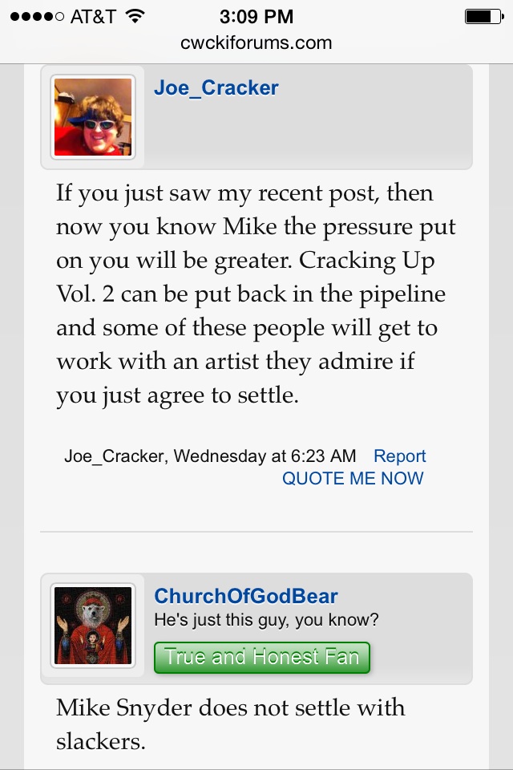Tap the 3:09 PM clock
Screen dimensions: 513x770
pos(256,17)
